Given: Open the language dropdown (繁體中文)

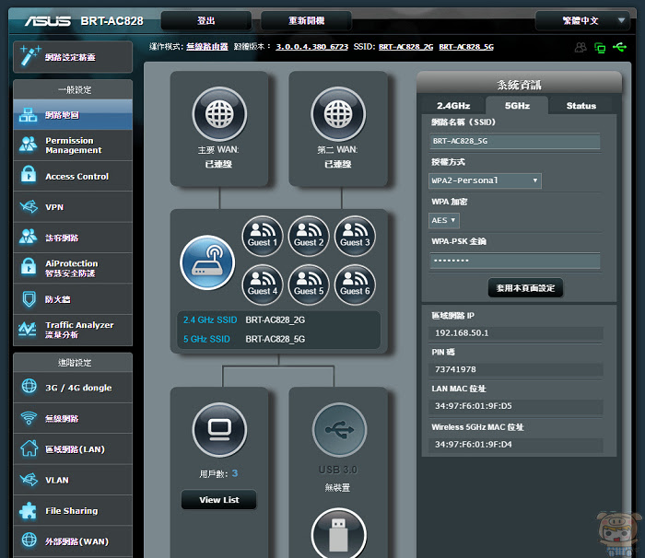Looking at the screenshot, I should tap(582, 20).
